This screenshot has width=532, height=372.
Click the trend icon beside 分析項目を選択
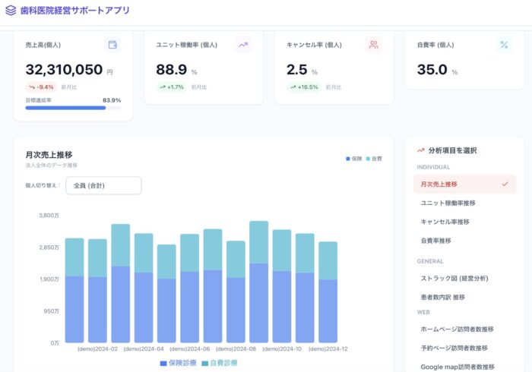click(x=421, y=150)
